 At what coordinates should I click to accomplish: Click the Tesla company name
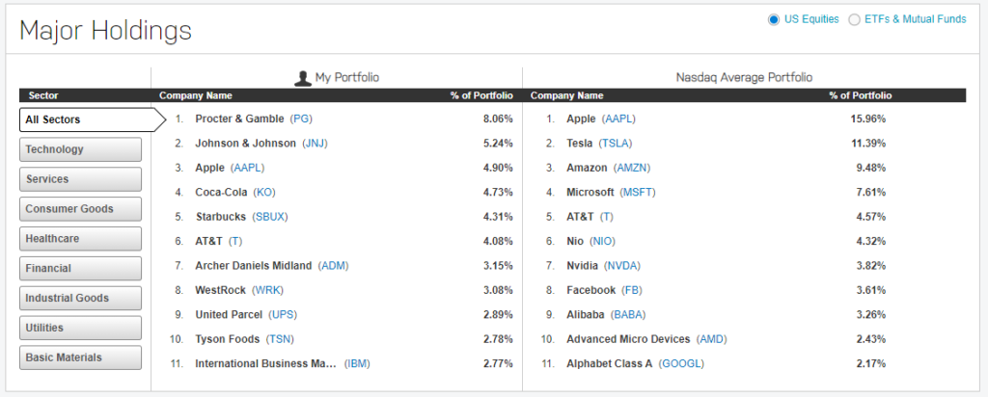pyautogui.click(x=580, y=144)
